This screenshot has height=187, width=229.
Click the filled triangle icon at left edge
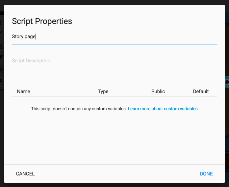point(1,57)
